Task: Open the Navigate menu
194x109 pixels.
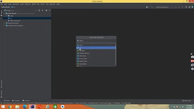Action: click(x=16, y=4)
